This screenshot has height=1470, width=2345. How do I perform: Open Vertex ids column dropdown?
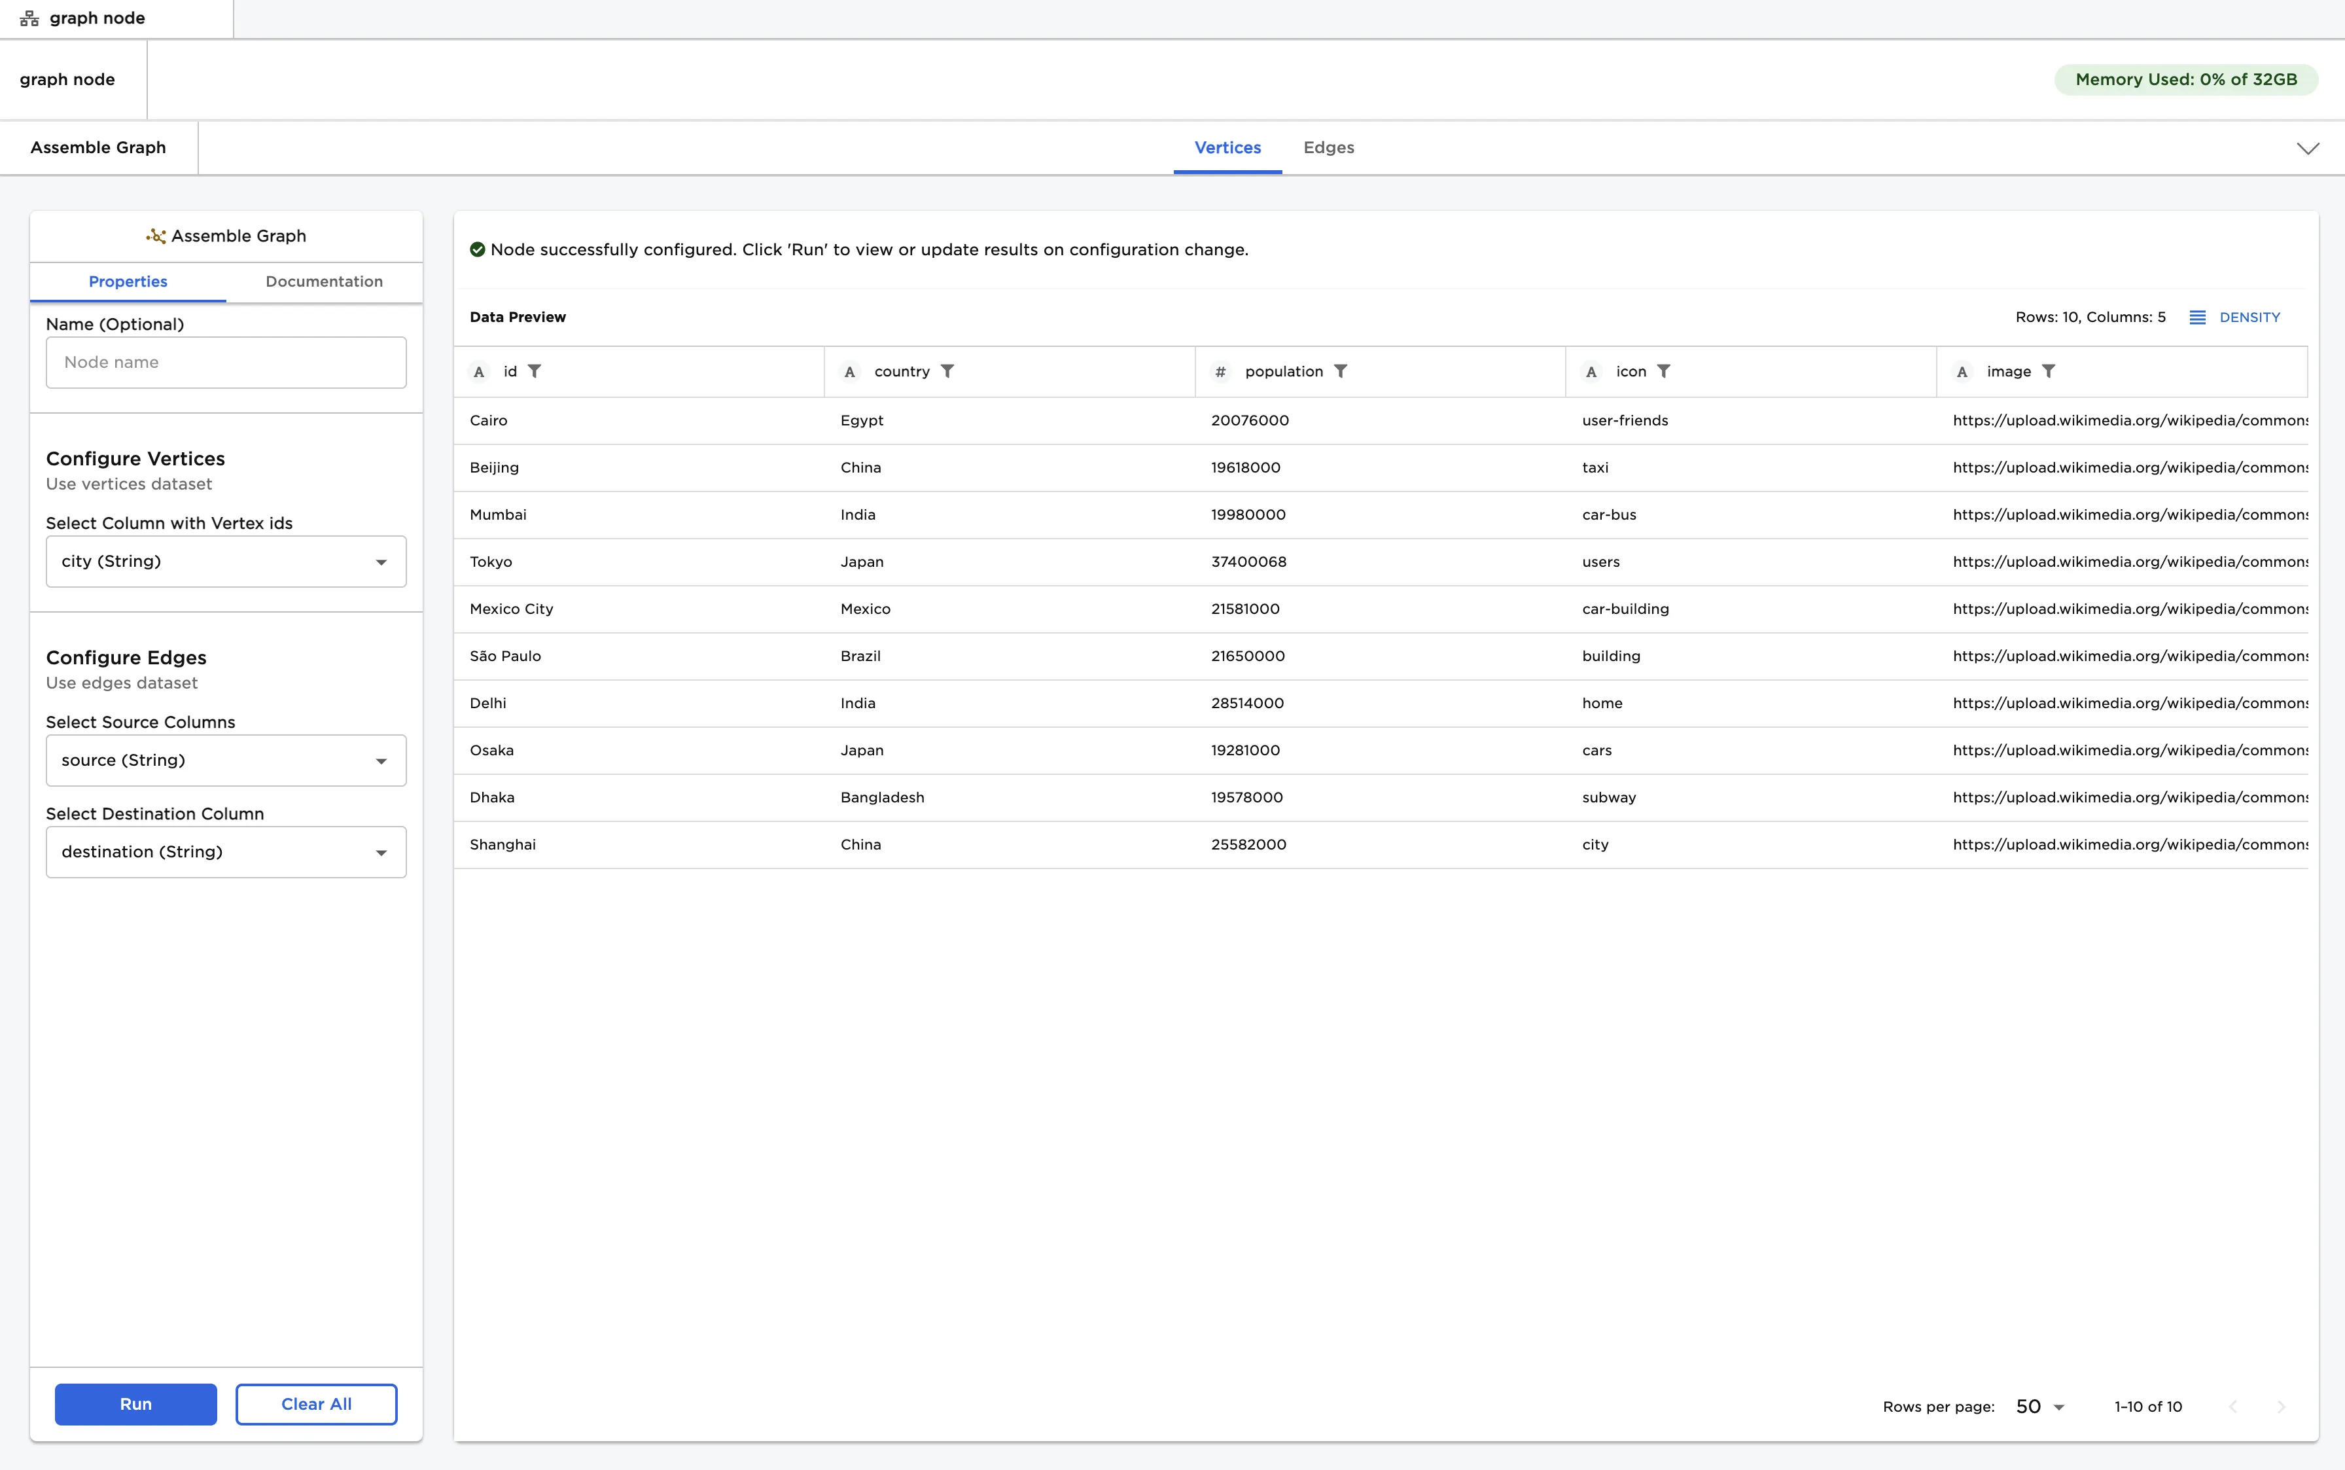coord(226,562)
